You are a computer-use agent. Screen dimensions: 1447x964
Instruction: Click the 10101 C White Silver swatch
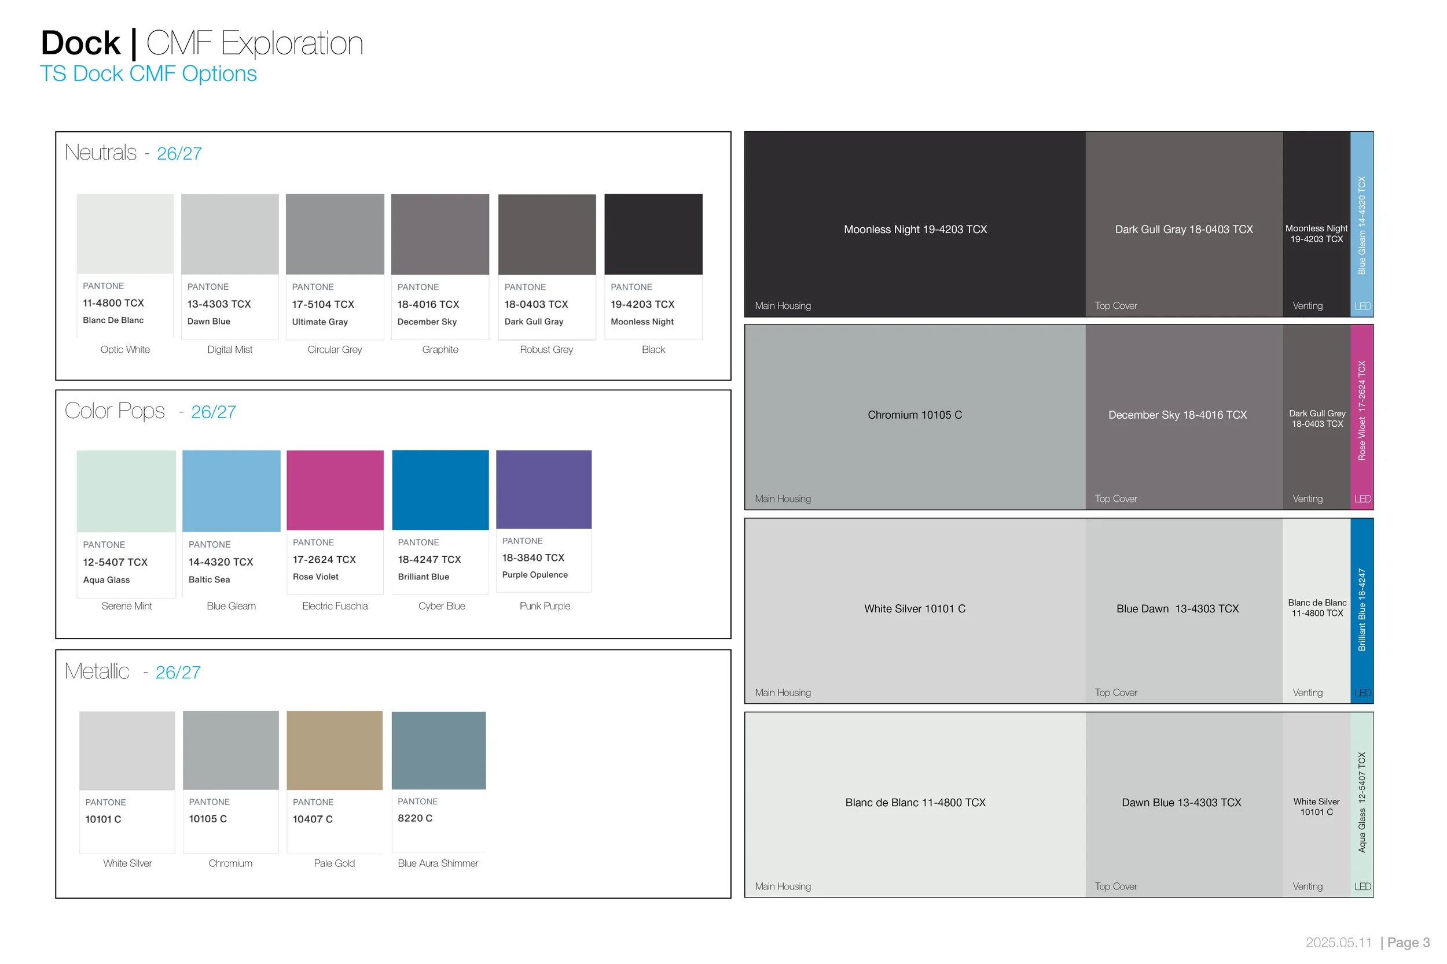pyautogui.click(x=127, y=750)
